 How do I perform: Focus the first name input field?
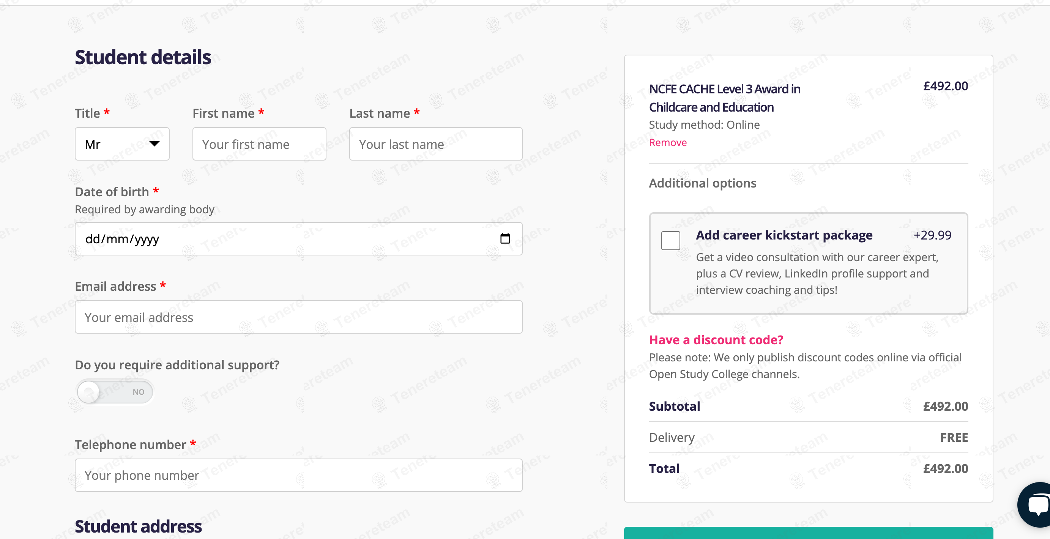[259, 144]
